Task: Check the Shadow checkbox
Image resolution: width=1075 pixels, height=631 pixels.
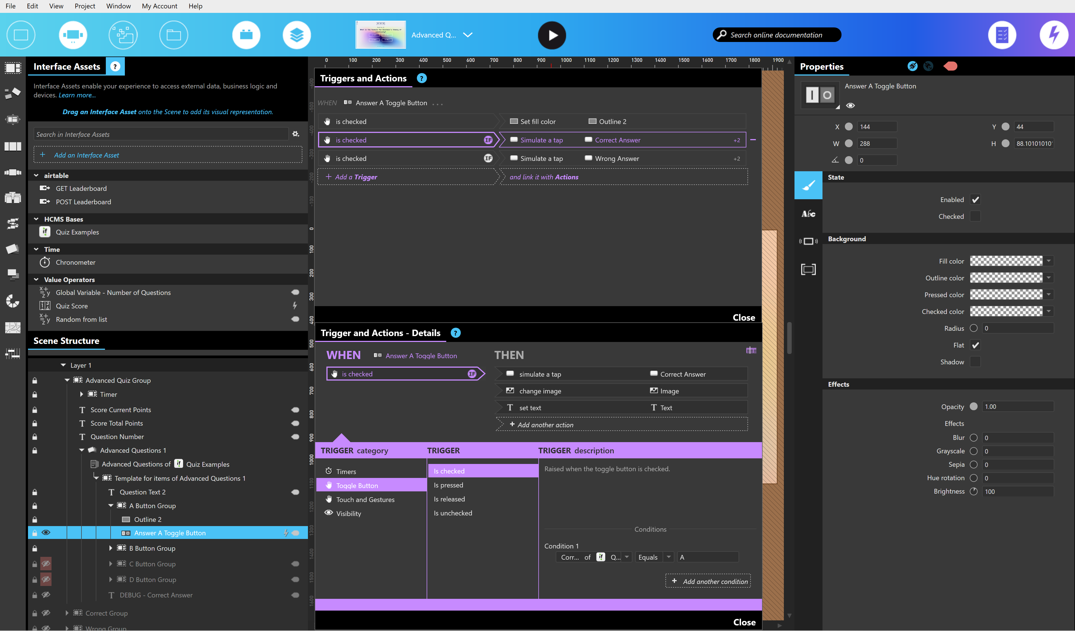Action: click(x=975, y=362)
